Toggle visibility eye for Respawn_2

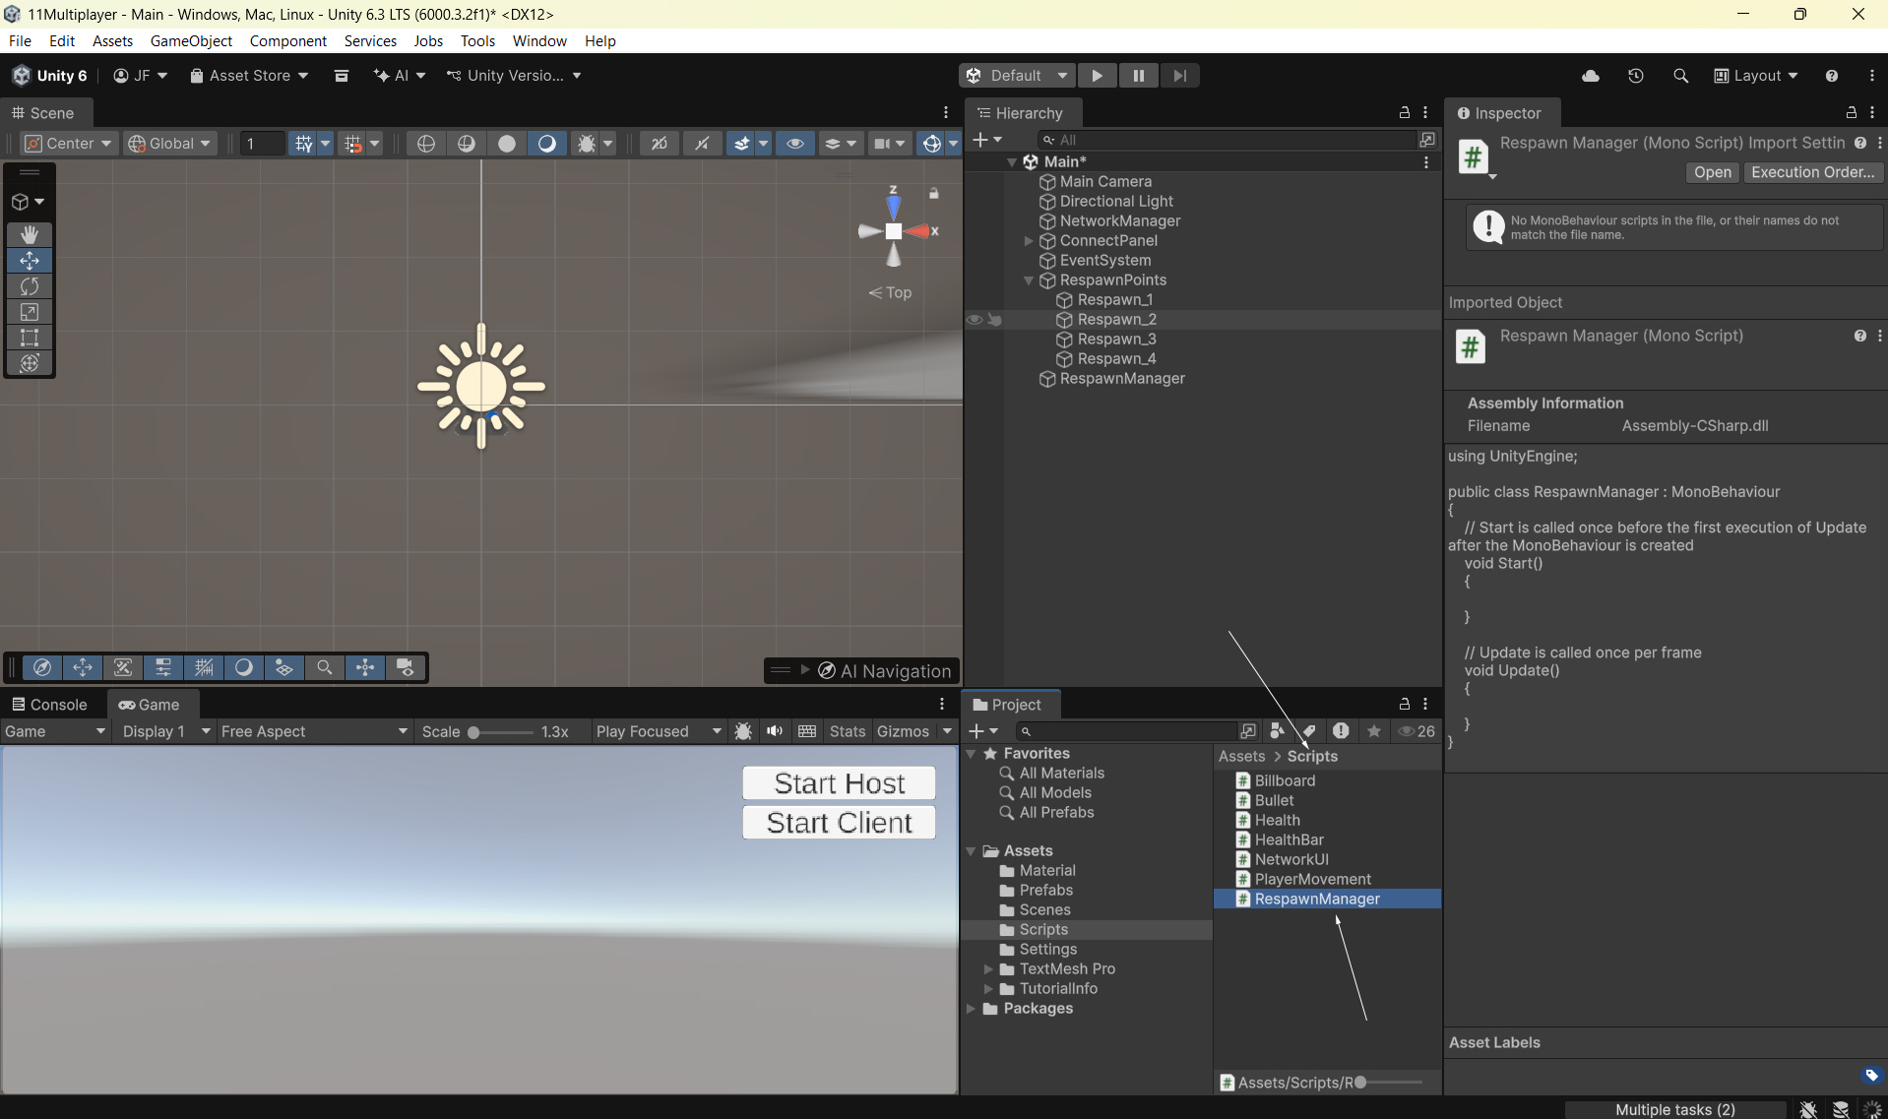point(974,320)
